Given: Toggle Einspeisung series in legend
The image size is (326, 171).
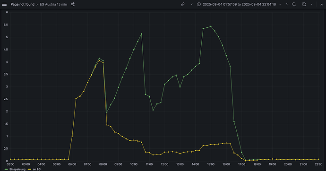Looking at the screenshot, I should coord(17,169).
